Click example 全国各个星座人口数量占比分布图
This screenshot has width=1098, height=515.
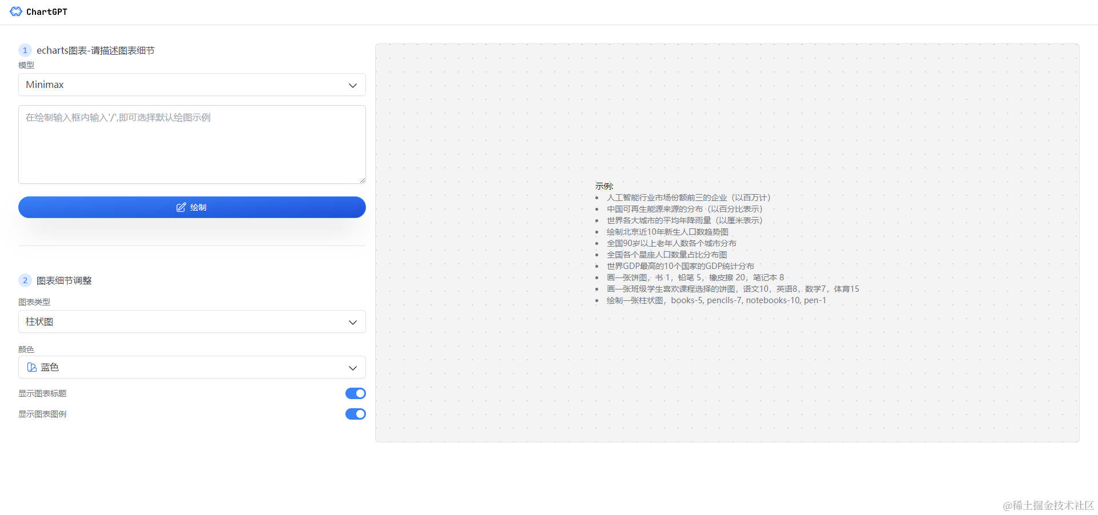click(x=667, y=255)
